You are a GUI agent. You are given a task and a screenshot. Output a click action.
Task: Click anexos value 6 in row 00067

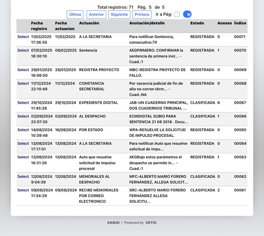tap(219, 102)
